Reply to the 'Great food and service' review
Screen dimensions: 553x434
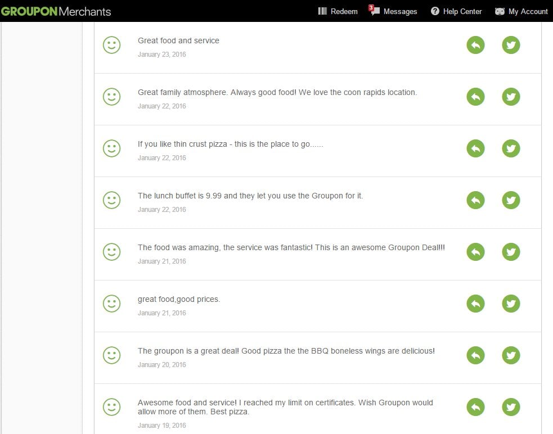click(475, 45)
